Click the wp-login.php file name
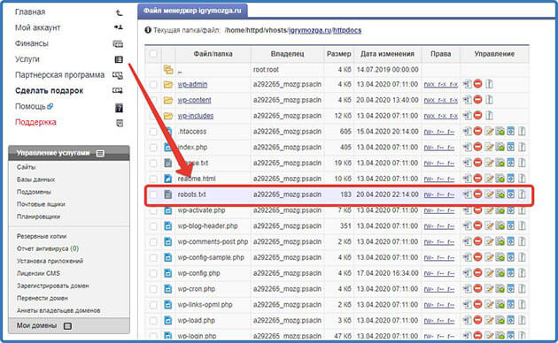The height and width of the screenshot is (343, 558). [197, 336]
